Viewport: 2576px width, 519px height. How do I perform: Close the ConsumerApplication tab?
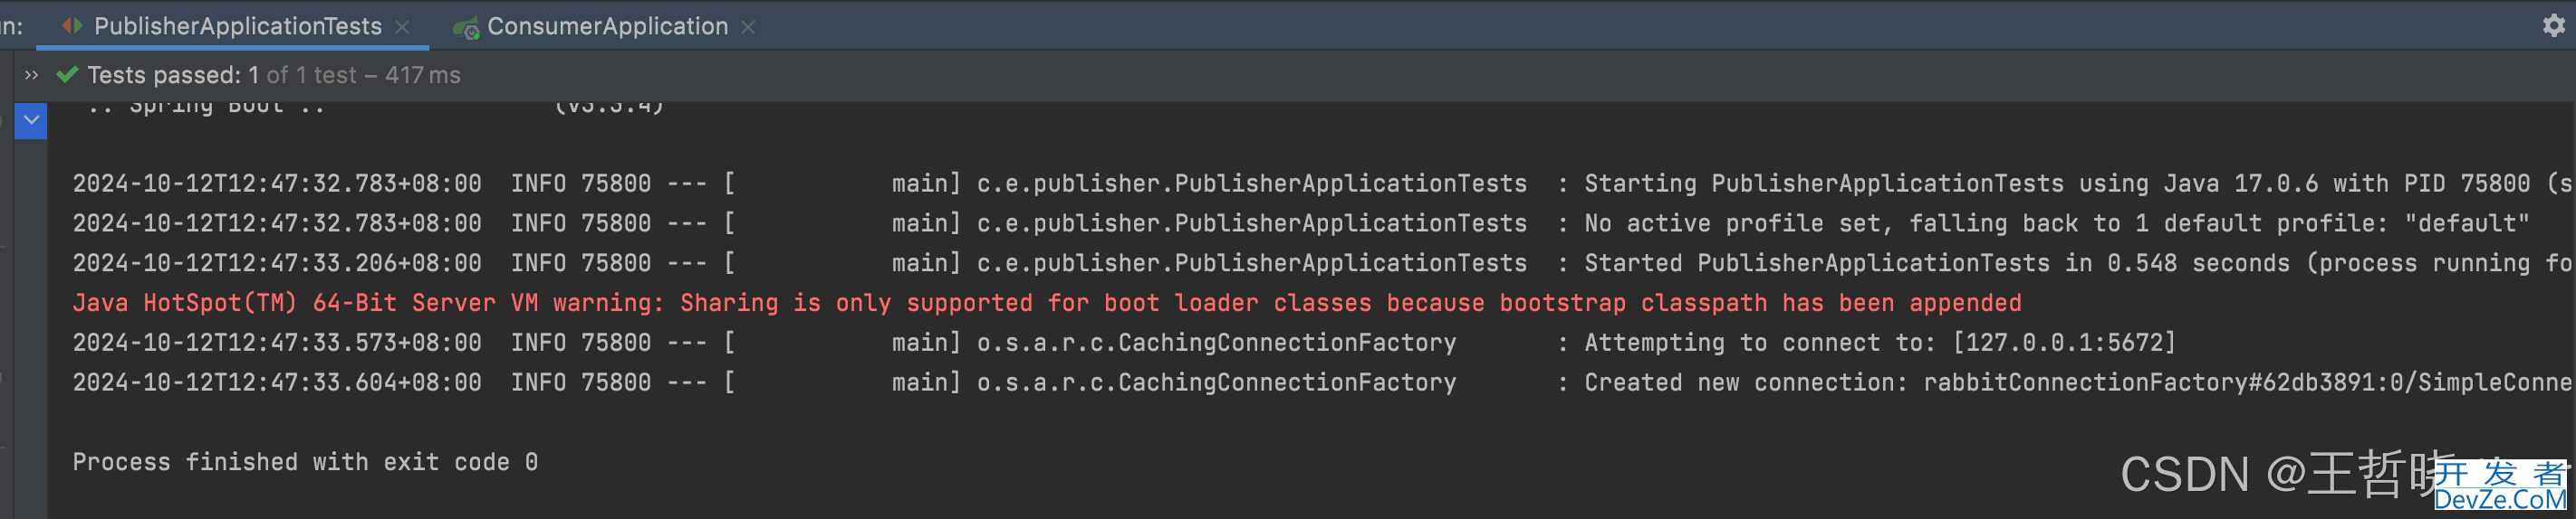(748, 28)
